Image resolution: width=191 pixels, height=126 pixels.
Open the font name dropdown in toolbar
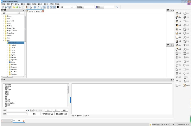(x=66, y=7)
